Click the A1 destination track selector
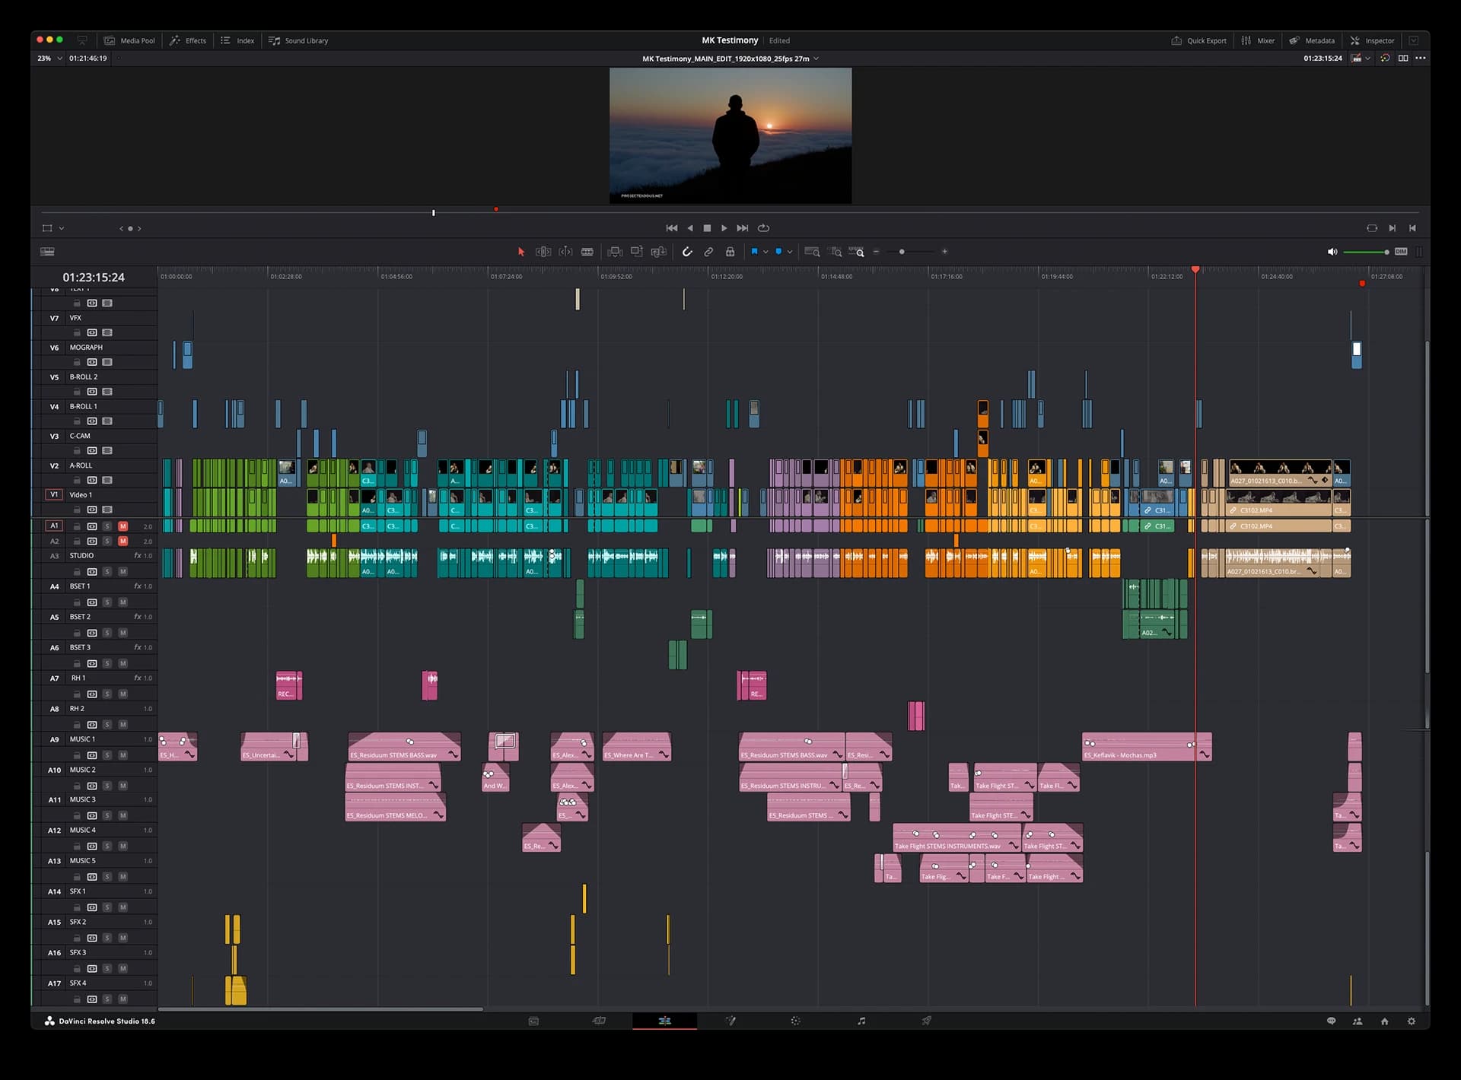The width and height of the screenshot is (1461, 1080). click(x=54, y=526)
